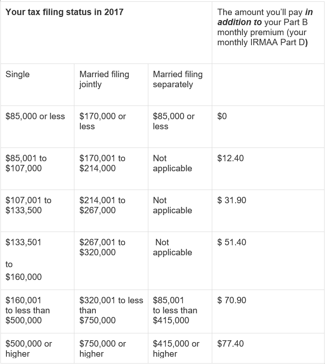The width and height of the screenshot is (325, 364).
Task: Select the "$320,001 to less than $750,000" cell
Action: (x=111, y=310)
